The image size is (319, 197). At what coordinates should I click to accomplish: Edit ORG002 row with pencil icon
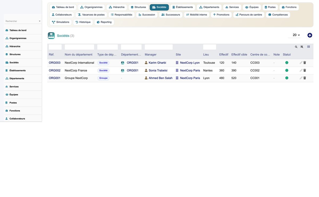[x=301, y=71]
